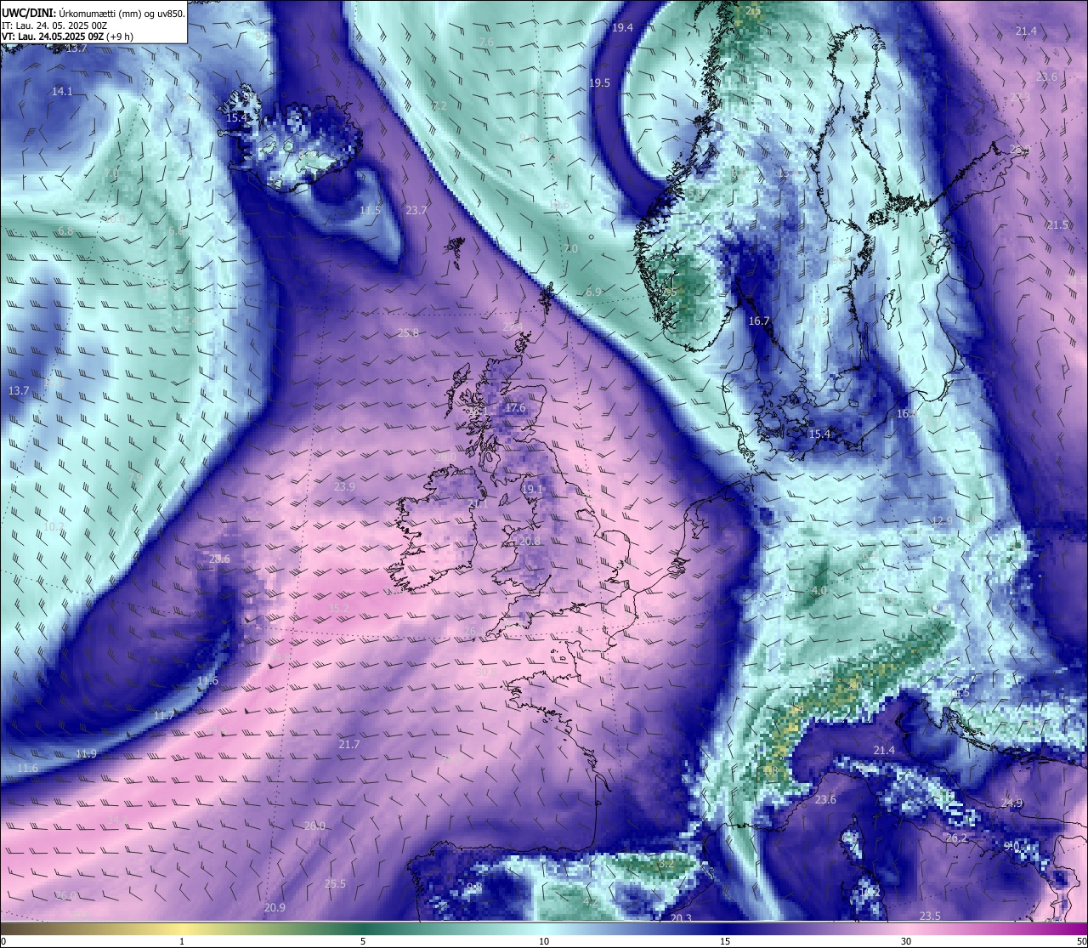This screenshot has height=948, width=1088.
Task: Click the 14.1 value on the map
Action: pyautogui.click(x=62, y=91)
